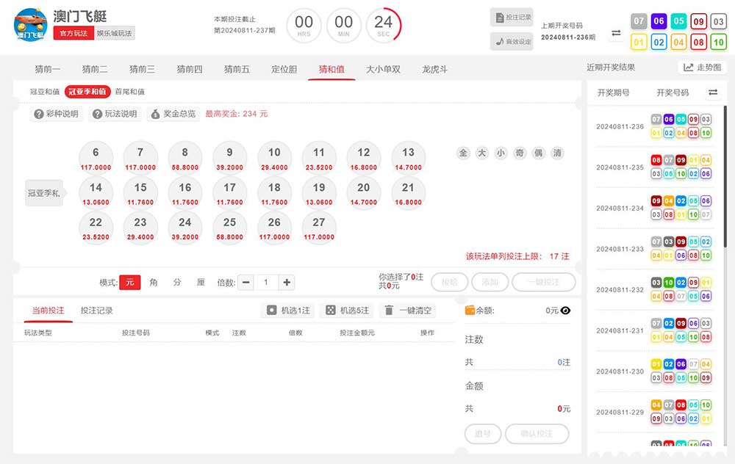Click swap arrows icon beside 上期开奖号码
The height and width of the screenshot is (464, 735).
[616, 33]
